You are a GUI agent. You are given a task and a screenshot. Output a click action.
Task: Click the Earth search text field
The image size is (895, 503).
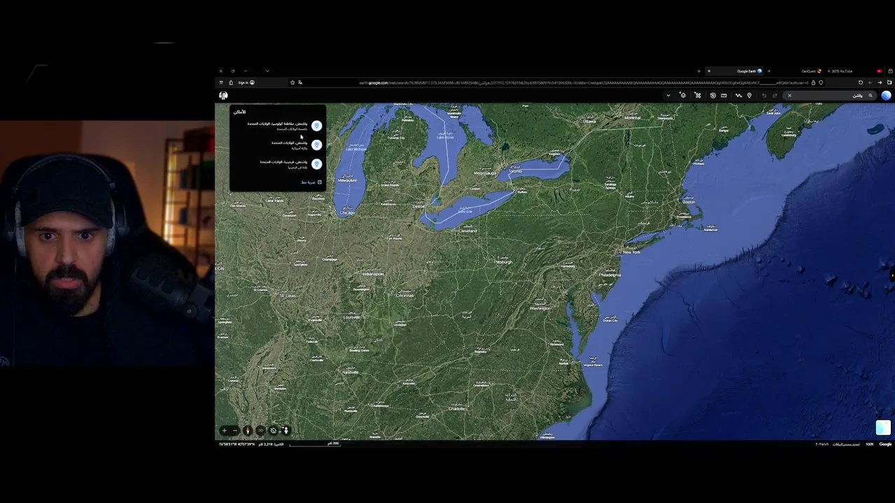(x=829, y=96)
